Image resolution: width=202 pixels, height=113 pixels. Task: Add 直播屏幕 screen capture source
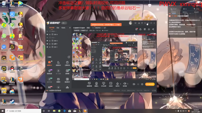click(89, 84)
